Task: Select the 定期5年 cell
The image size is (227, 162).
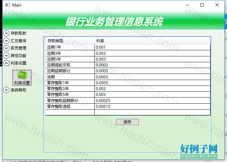Action: pyautogui.click(x=70, y=59)
